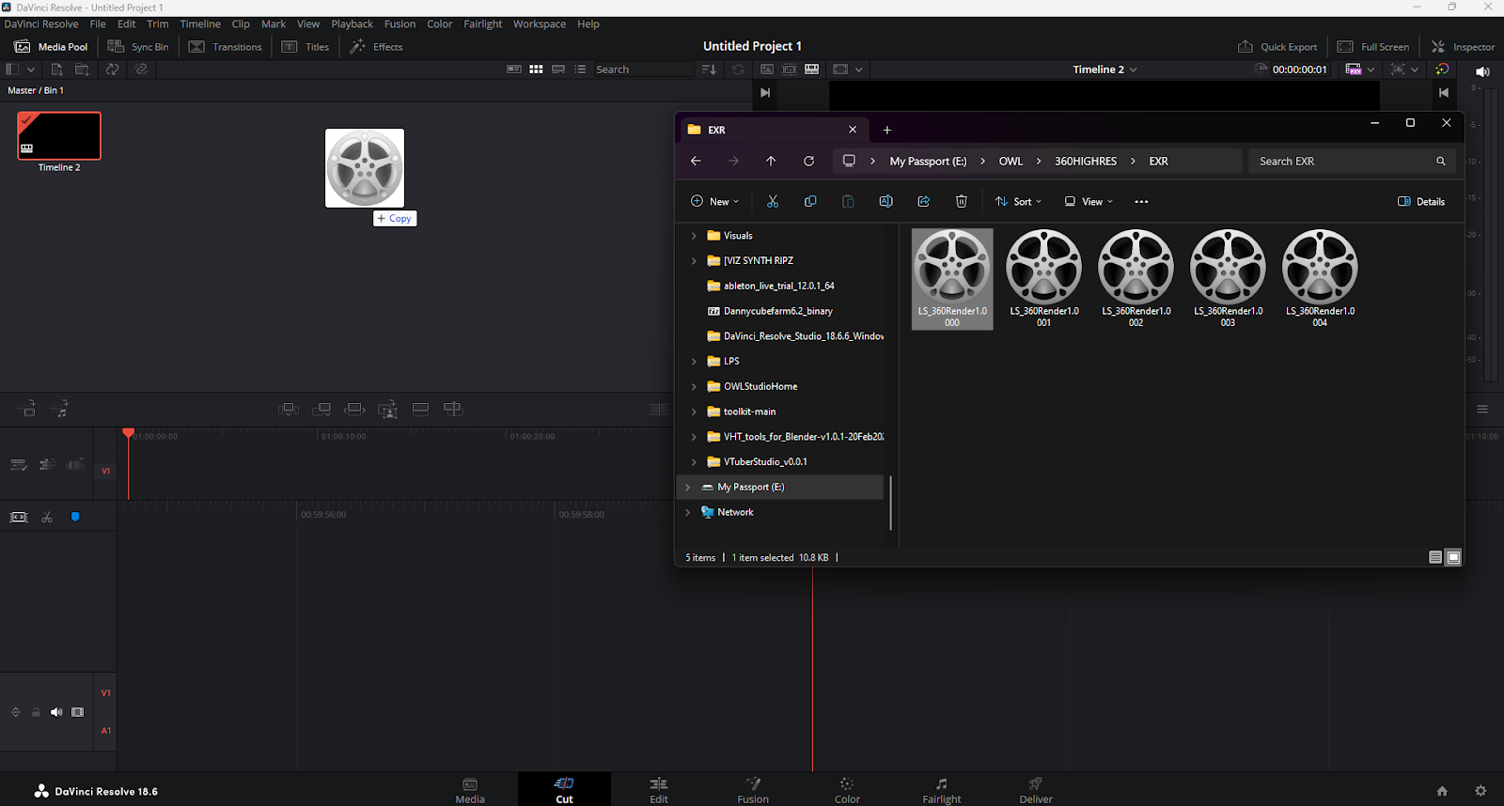Switch to the Fusion page
The height and width of the screenshot is (806, 1504).
click(753, 790)
